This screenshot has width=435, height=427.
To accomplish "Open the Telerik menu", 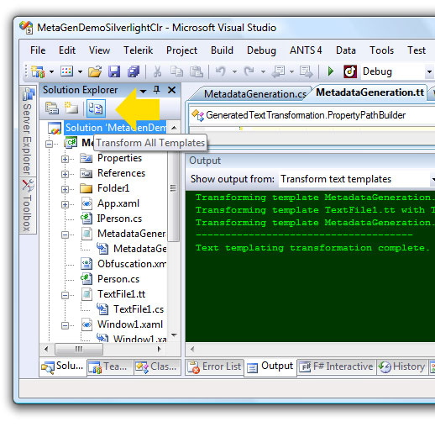I will point(138,50).
